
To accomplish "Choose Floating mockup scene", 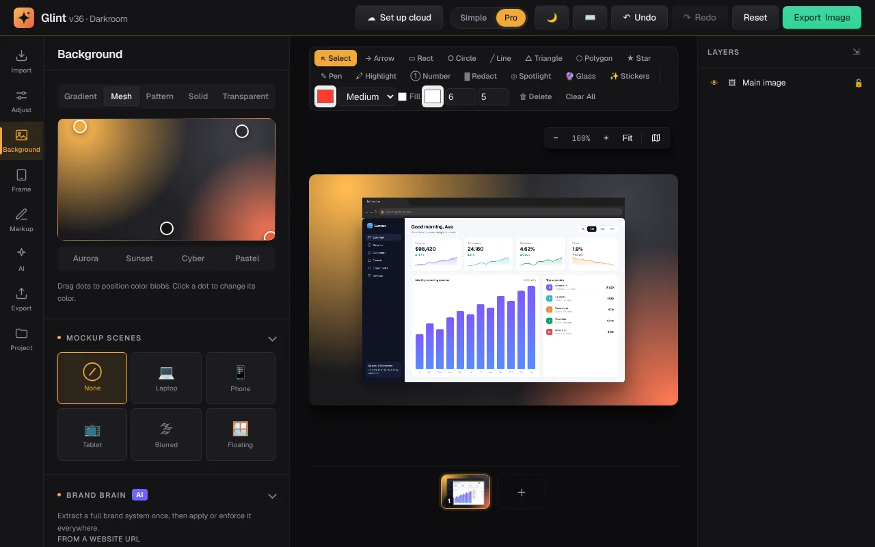I will coord(241,434).
